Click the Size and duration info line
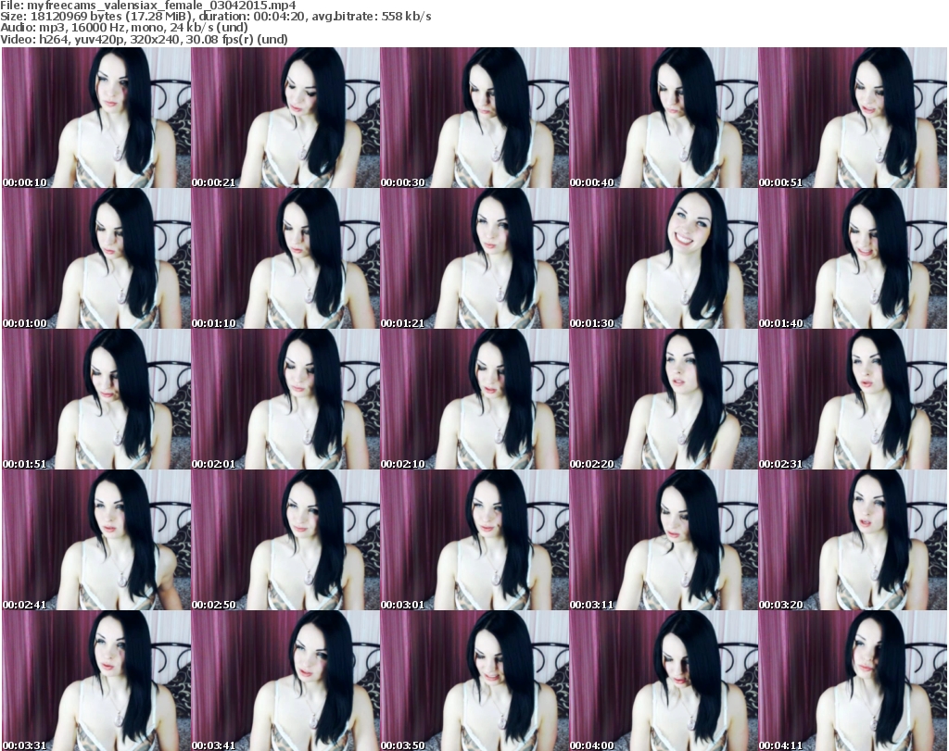 215,17
